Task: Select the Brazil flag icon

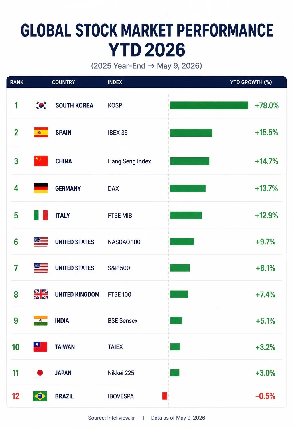Action: coord(40,396)
